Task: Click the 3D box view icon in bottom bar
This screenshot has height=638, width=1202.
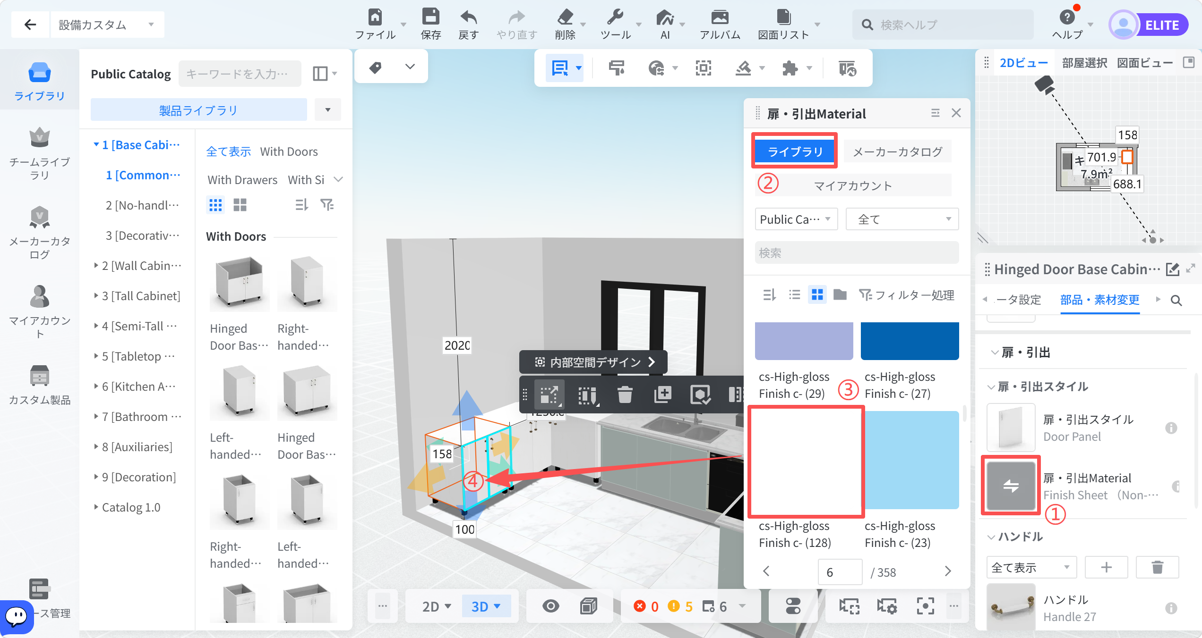Action: point(588,606)
